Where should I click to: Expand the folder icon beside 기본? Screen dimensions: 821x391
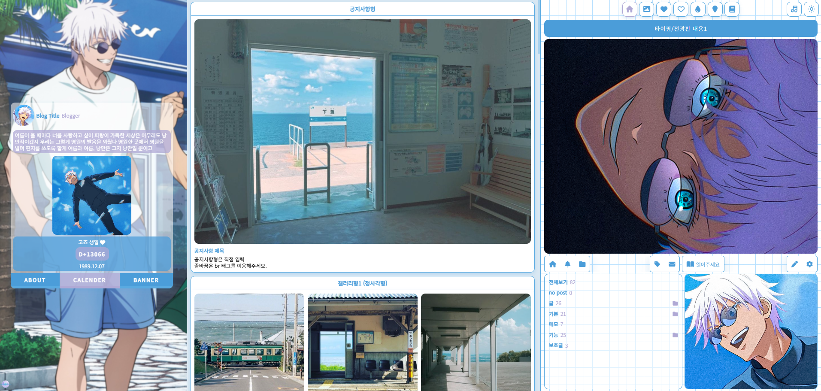[675, 314]
